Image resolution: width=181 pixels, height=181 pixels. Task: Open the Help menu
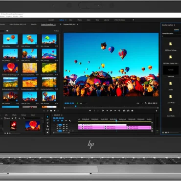click(21, 17)
